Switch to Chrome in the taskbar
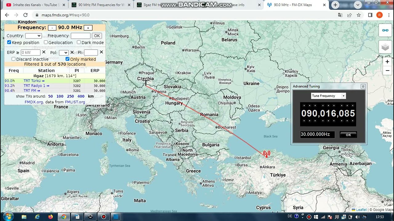The height and width of the screenshot is (221, 394). point(64,217)
